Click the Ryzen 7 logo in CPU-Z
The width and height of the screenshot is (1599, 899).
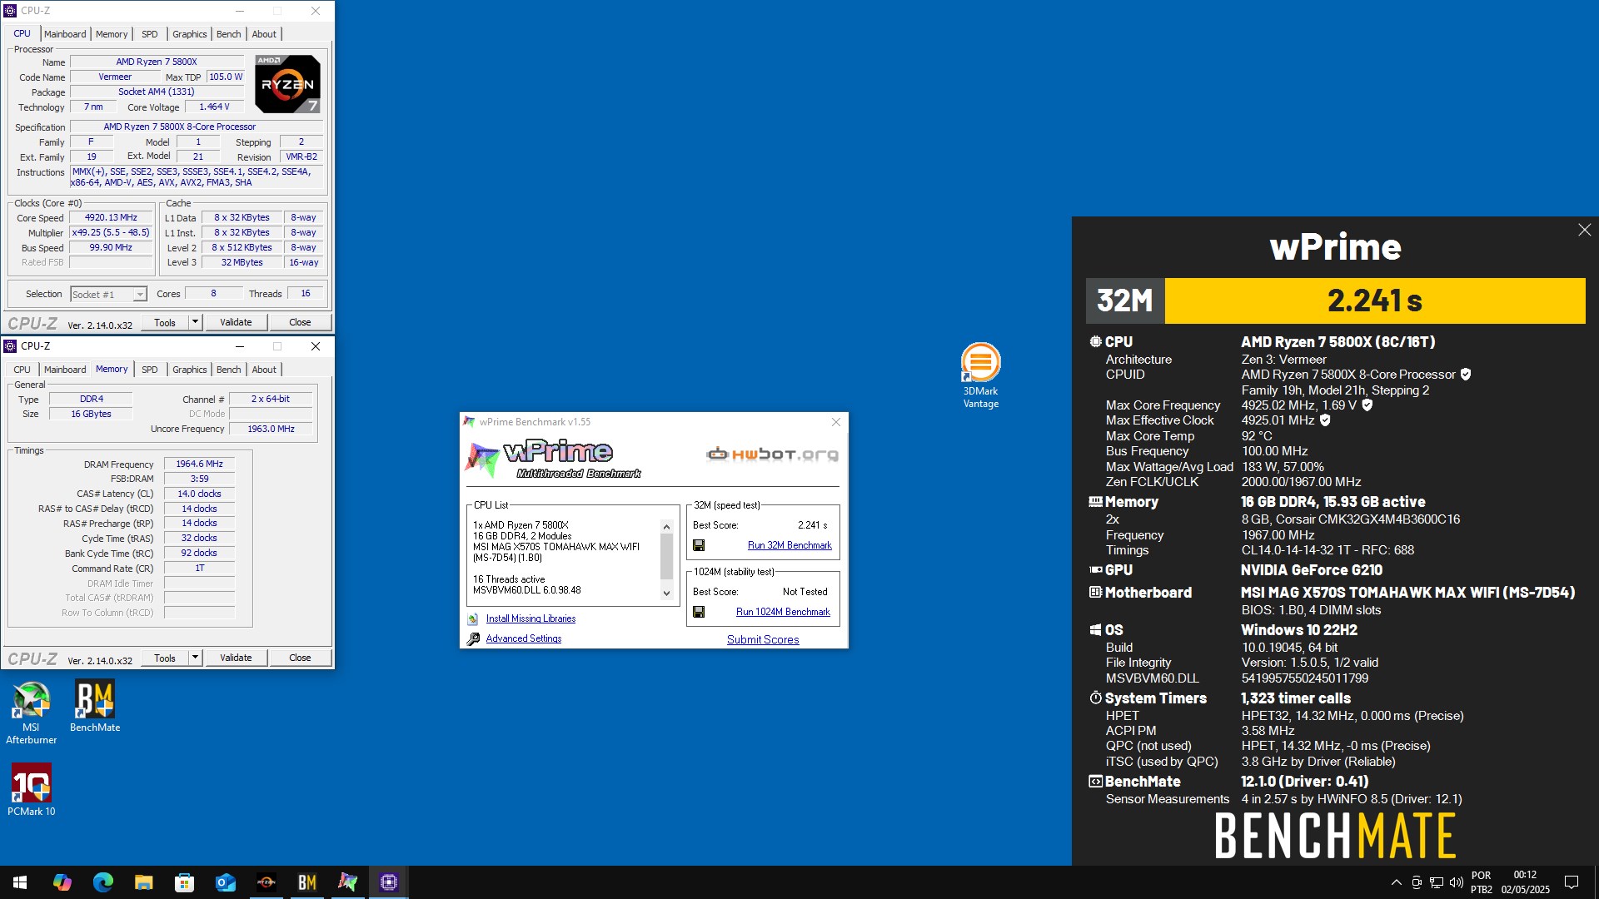[287, 84]
